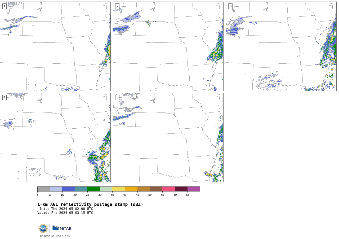Click the purple 65+ dBZ swatch
This screenshot has width=339, height=239.
coord(194,189)
